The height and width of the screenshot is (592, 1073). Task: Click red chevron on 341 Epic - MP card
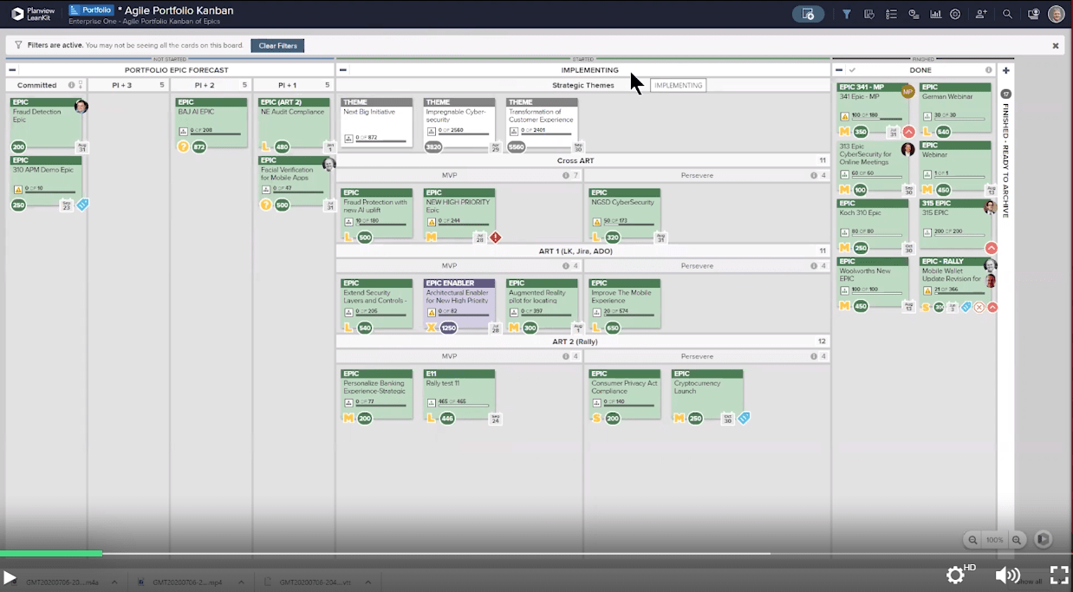(908, 132)
